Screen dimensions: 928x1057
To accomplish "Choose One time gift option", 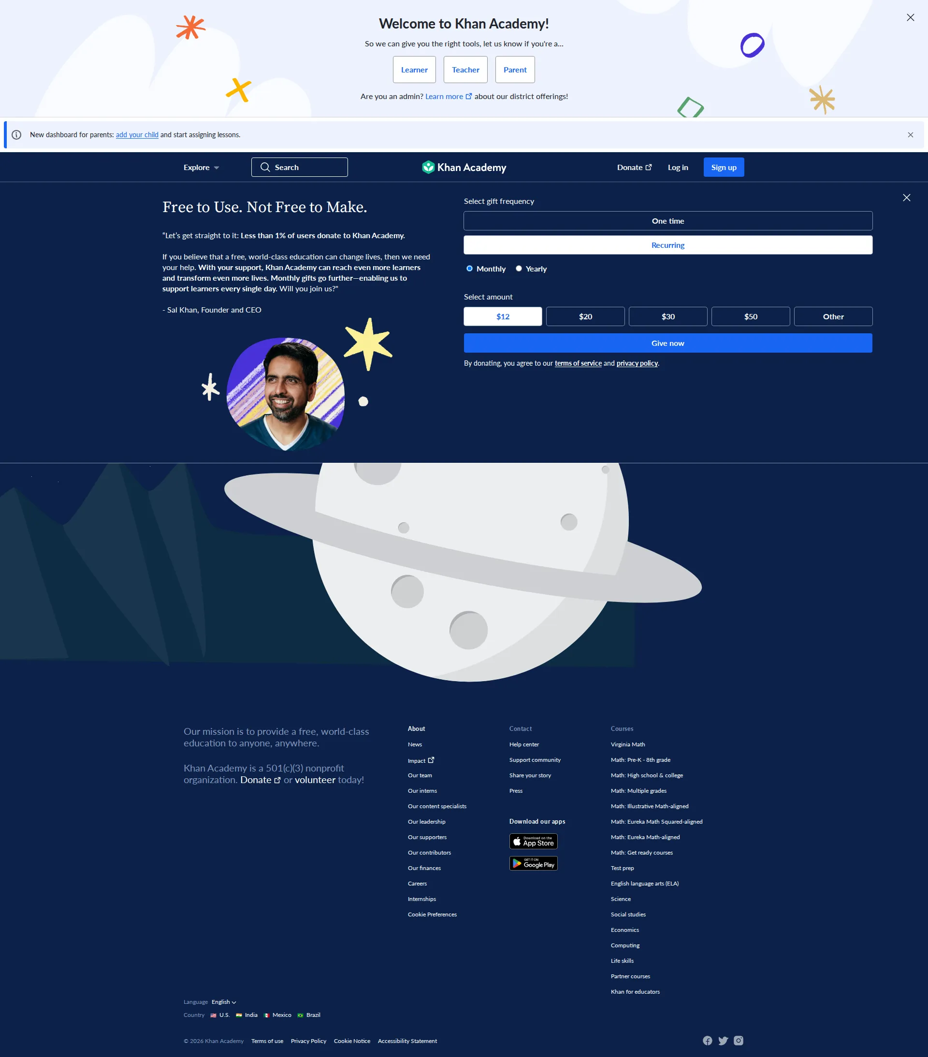I will tap(668, 221).
